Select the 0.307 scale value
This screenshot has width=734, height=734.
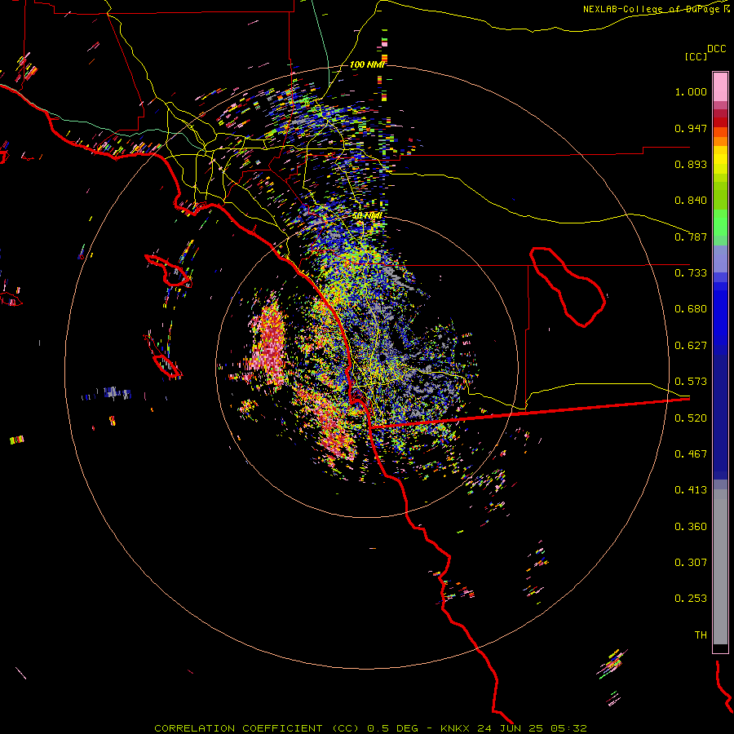pyautogui.click(x=691, y=563)
